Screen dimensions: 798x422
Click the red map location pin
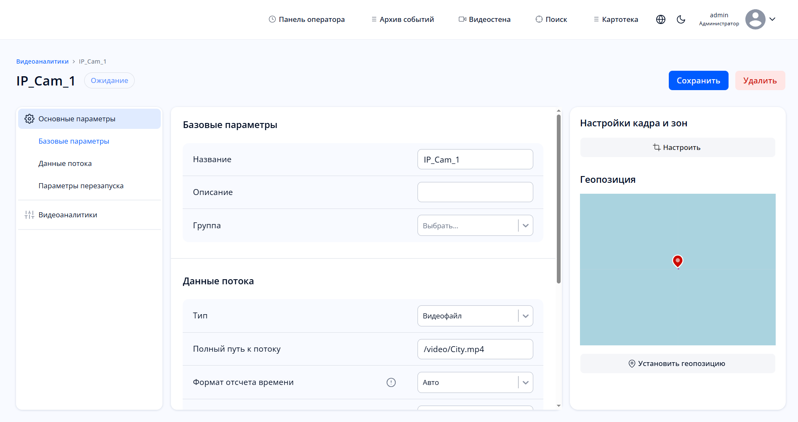tap(678, 261)
